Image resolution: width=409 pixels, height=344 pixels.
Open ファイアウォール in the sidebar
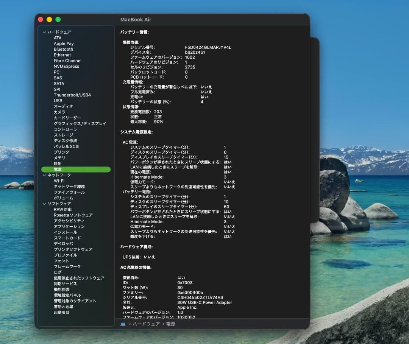[x=69, y=192]
